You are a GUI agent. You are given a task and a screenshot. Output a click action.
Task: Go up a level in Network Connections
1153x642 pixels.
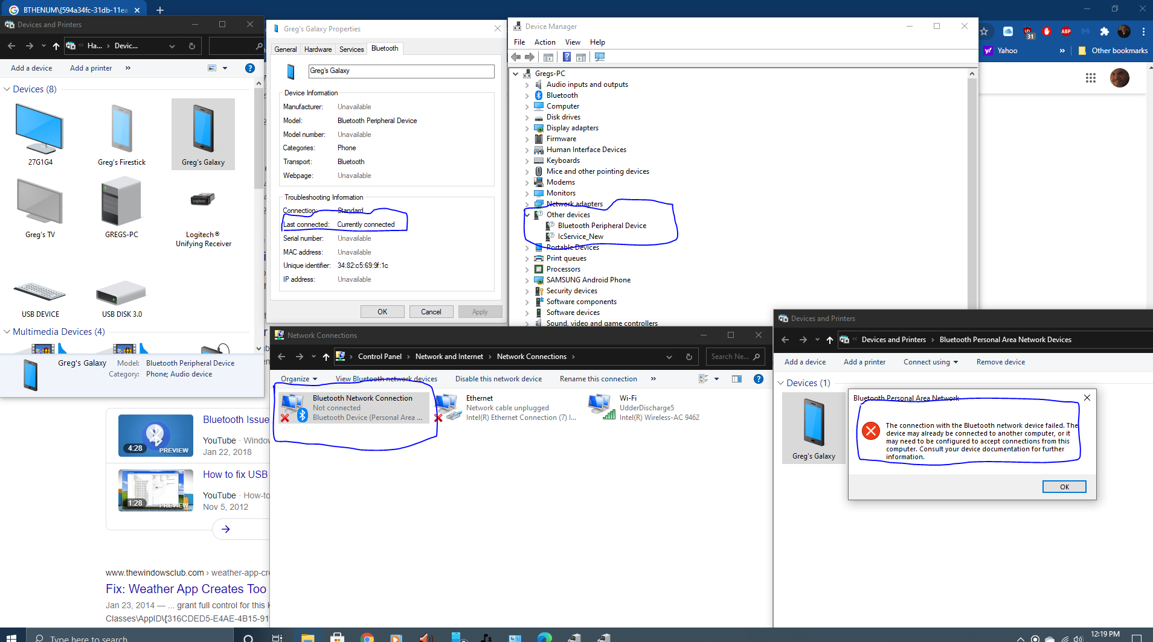pyautogui.click(x=326, y=357)
